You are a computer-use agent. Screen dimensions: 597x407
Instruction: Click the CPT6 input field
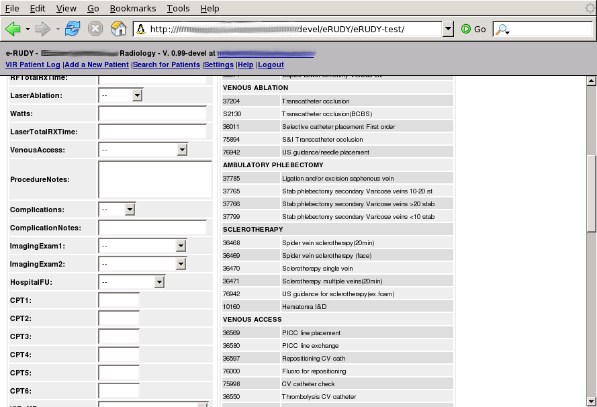tap(119, 391)
